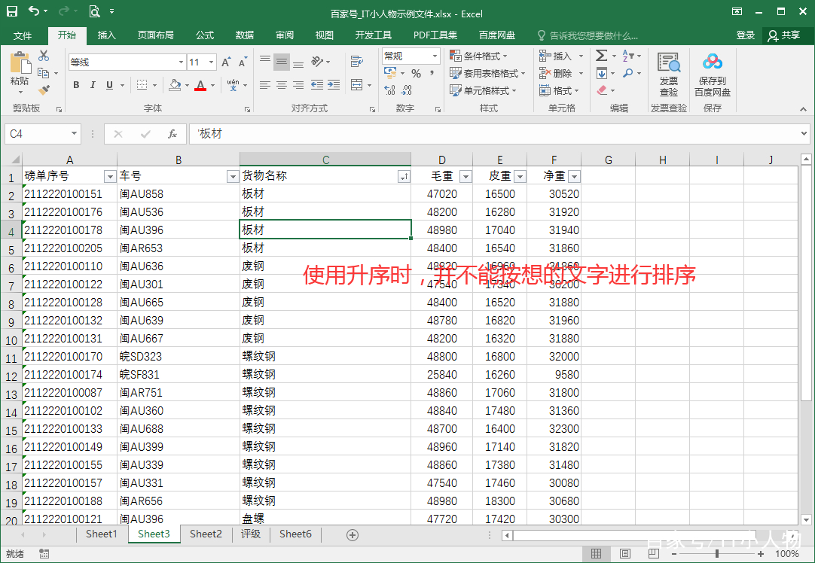Open filter dropdown for 毛重 column
815x563 pixels.
click(x=465, y=177)
